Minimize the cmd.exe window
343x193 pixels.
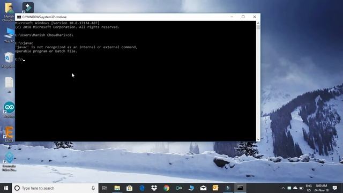tap(232, 17)
